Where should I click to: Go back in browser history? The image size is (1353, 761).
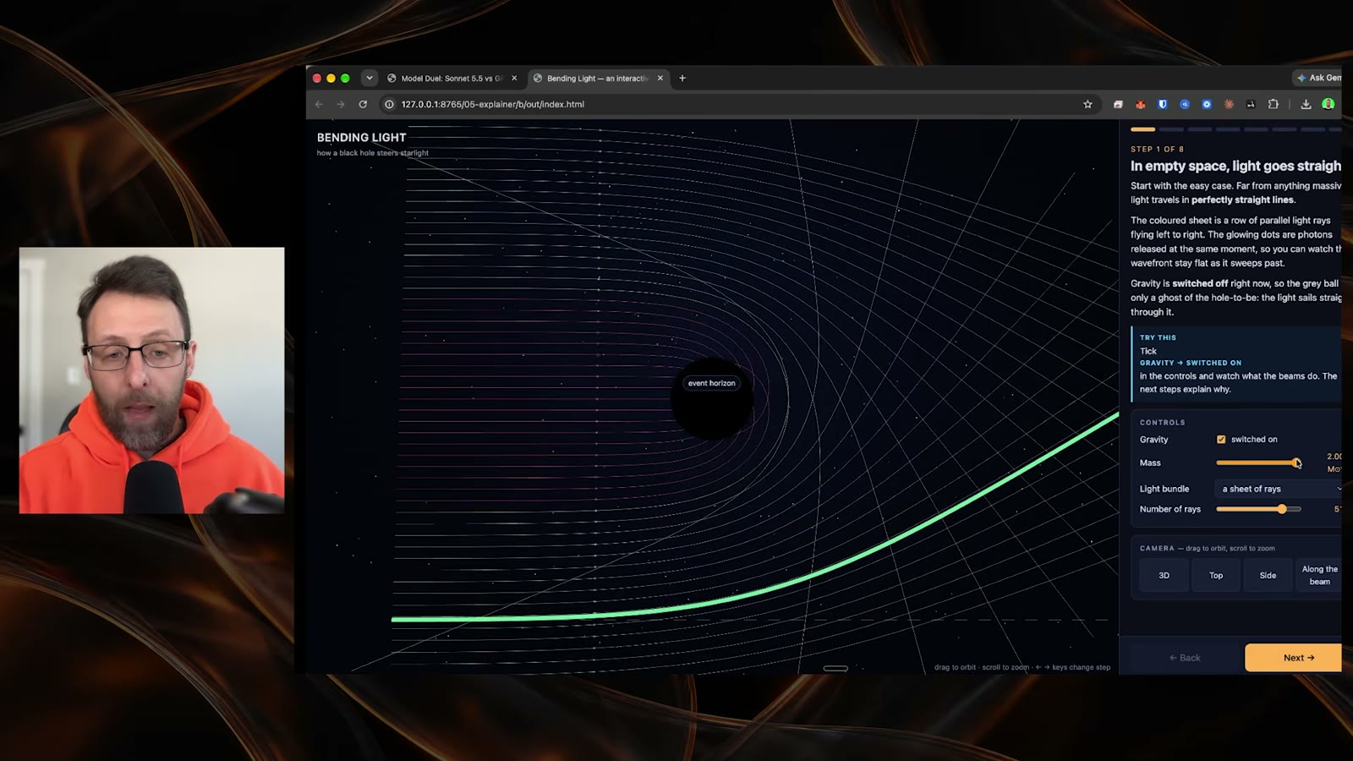pyautogui.click(x=319, y=104)
